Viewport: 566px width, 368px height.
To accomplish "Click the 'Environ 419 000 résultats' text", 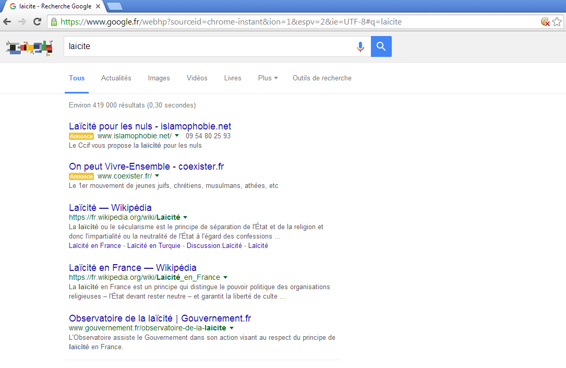I will coord(132,105).
